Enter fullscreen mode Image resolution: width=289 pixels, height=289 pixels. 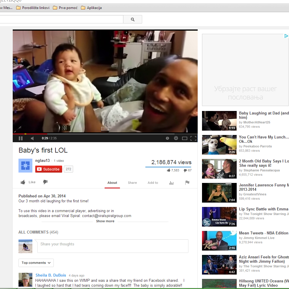(x=193, y=138)
